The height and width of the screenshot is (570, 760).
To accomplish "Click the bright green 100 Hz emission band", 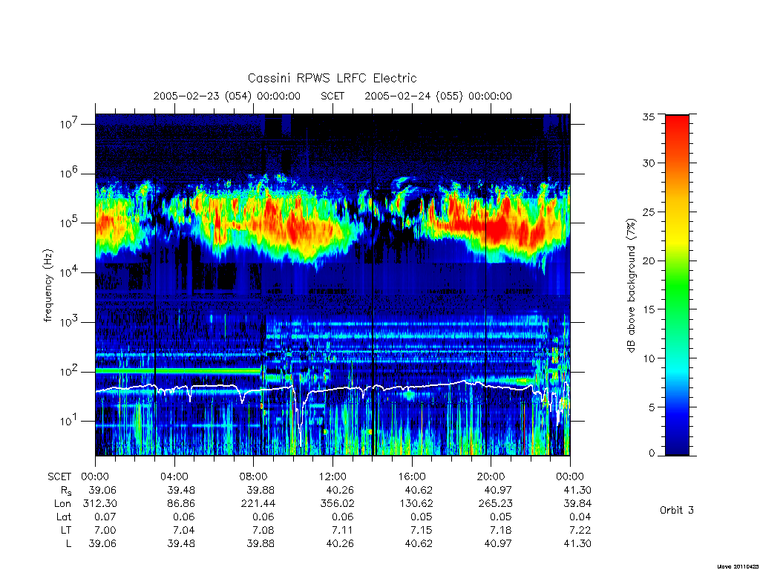I will pyautogui.click(x=178, y=371).
